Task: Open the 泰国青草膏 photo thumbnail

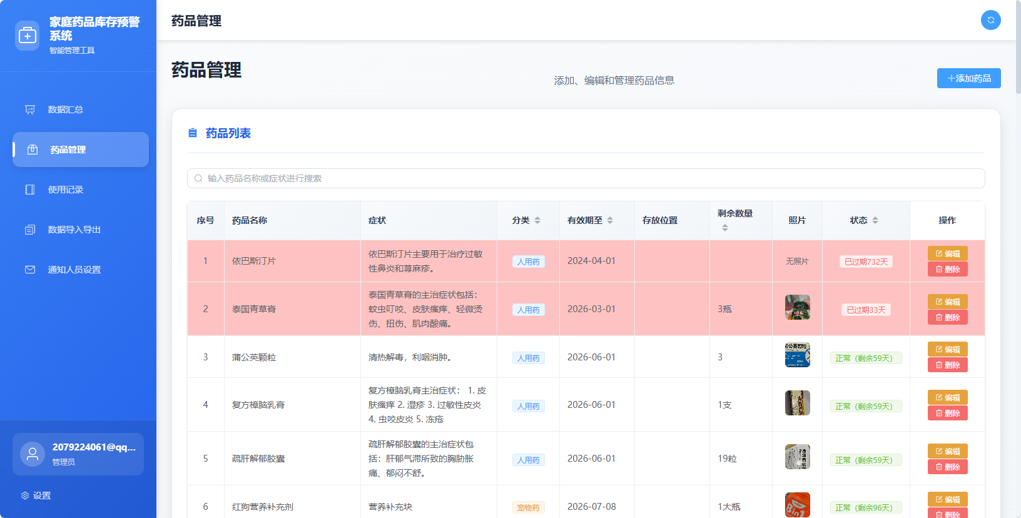Action: pyautogui.click(x=798, y=307)
